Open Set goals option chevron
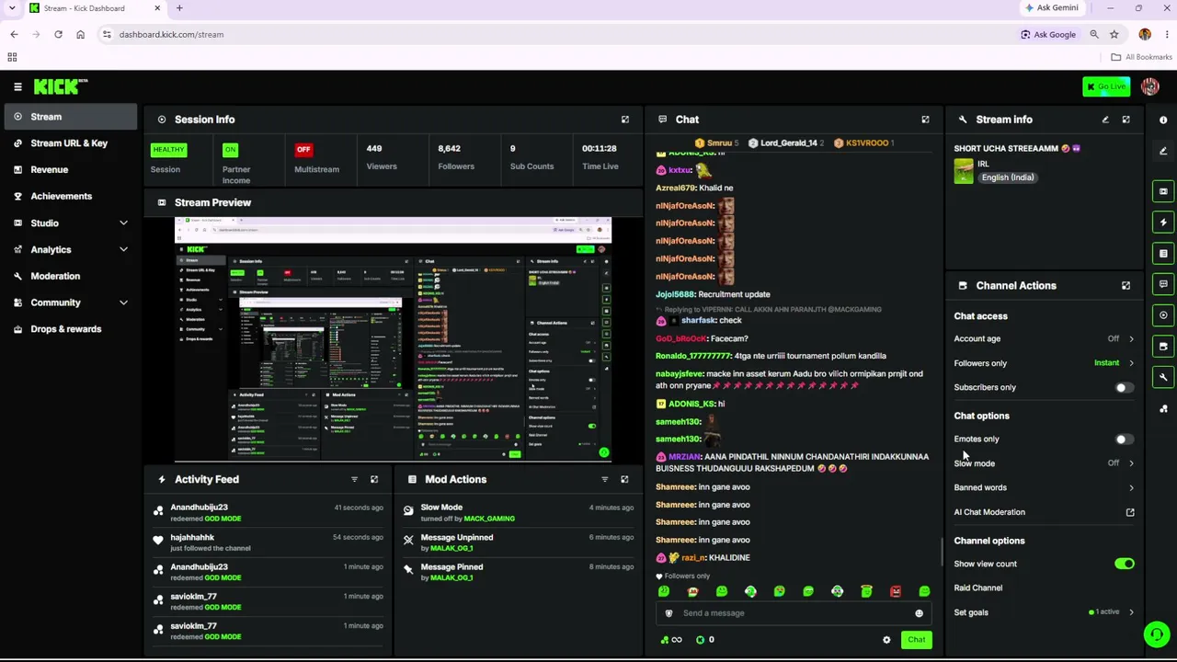1177x662 pixels. click(x=1131, y=612)
